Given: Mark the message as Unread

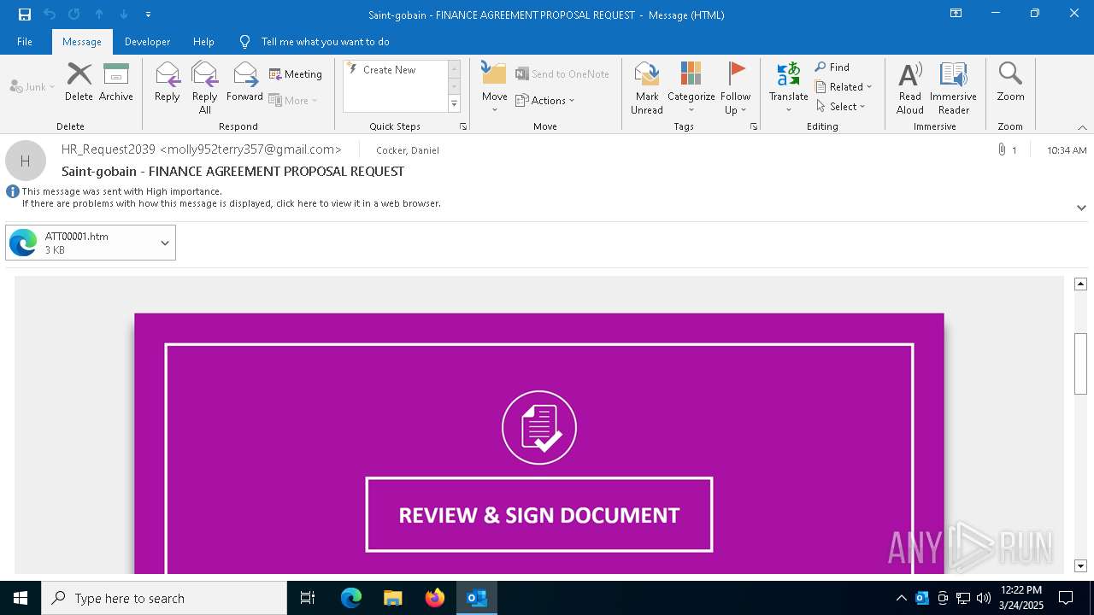Looking at the screenshot, I should tap(647, 88).
